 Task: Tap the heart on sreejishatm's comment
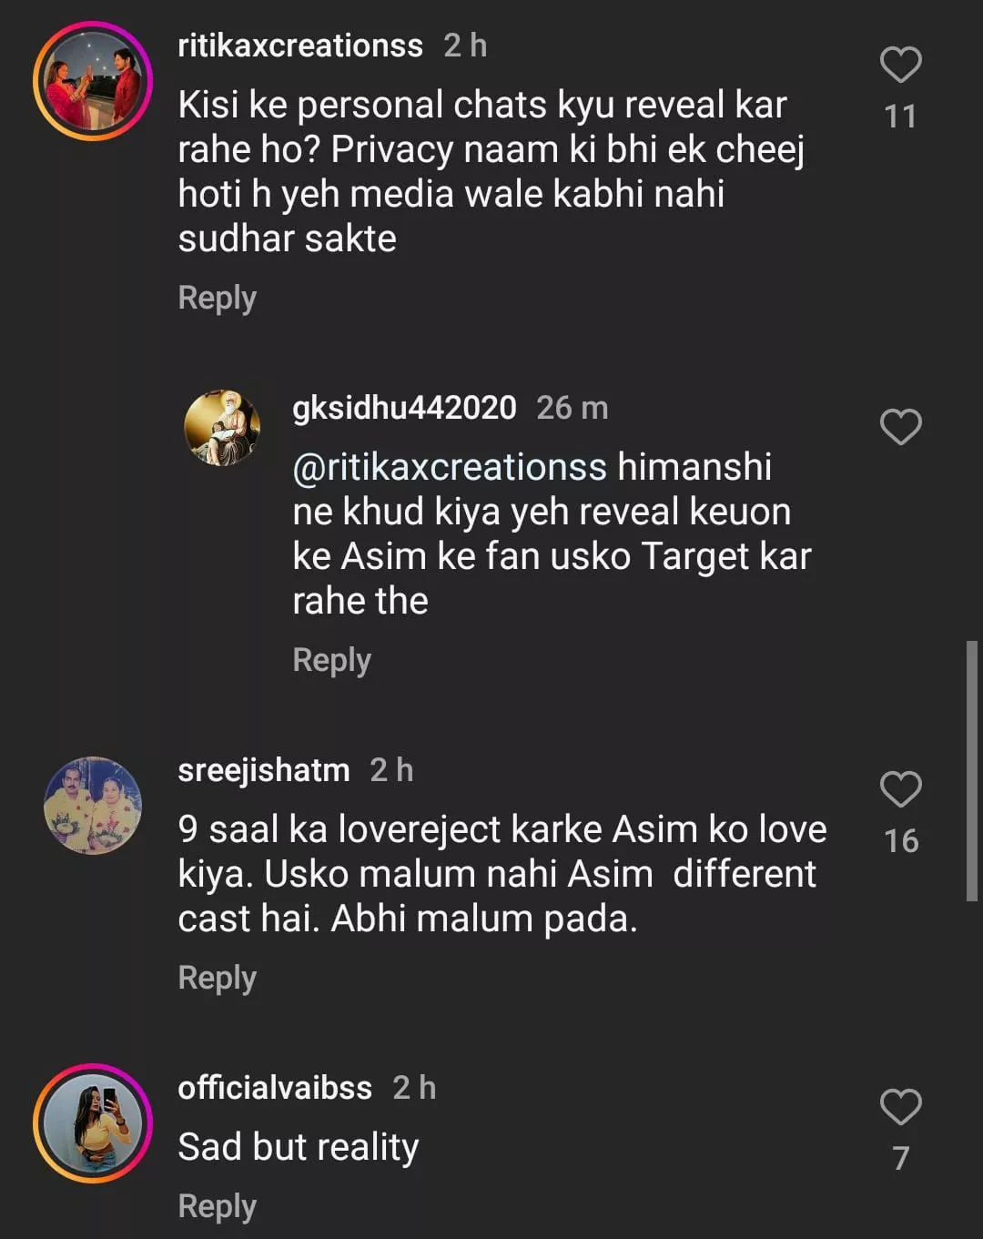click(x=900, y=789)
